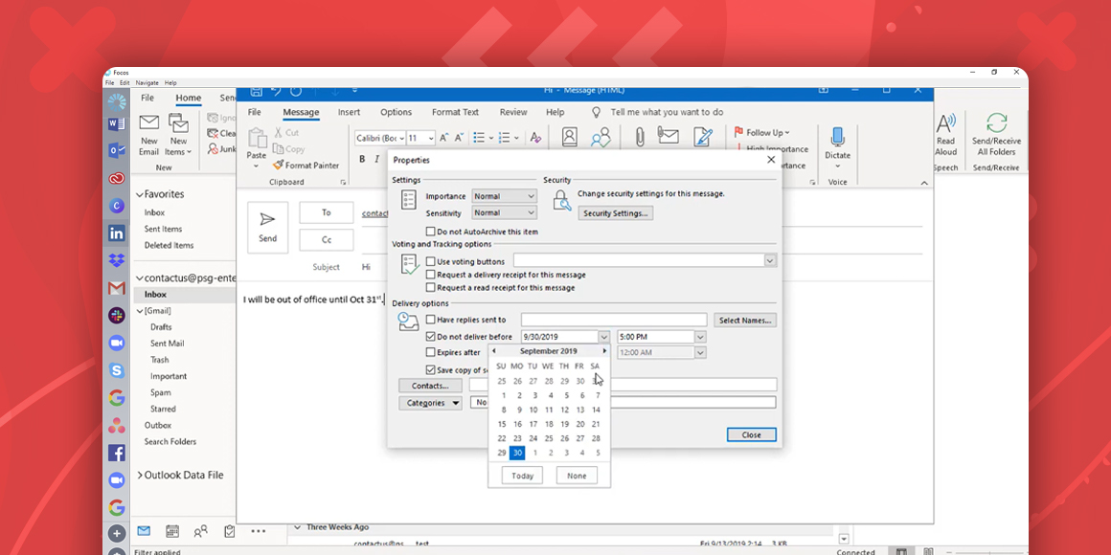Click the bullets list icon
Screen dimensions: 1111x555
pos(479,138)
